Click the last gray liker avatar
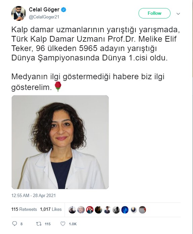This screenshot has height=234, width=193. point(142,210)
